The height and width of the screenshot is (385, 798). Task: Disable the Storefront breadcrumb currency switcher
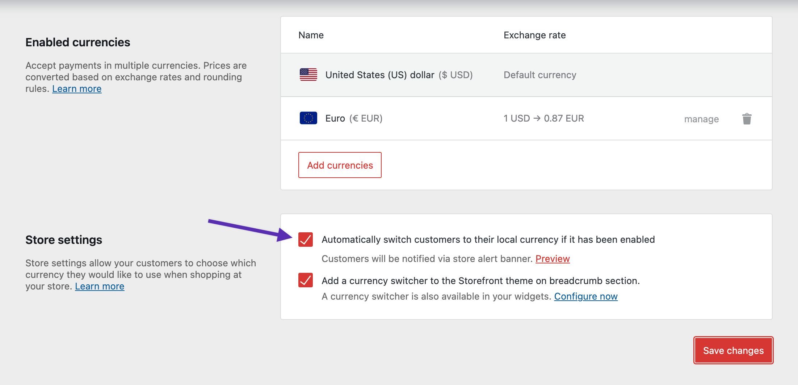point(305,280)
